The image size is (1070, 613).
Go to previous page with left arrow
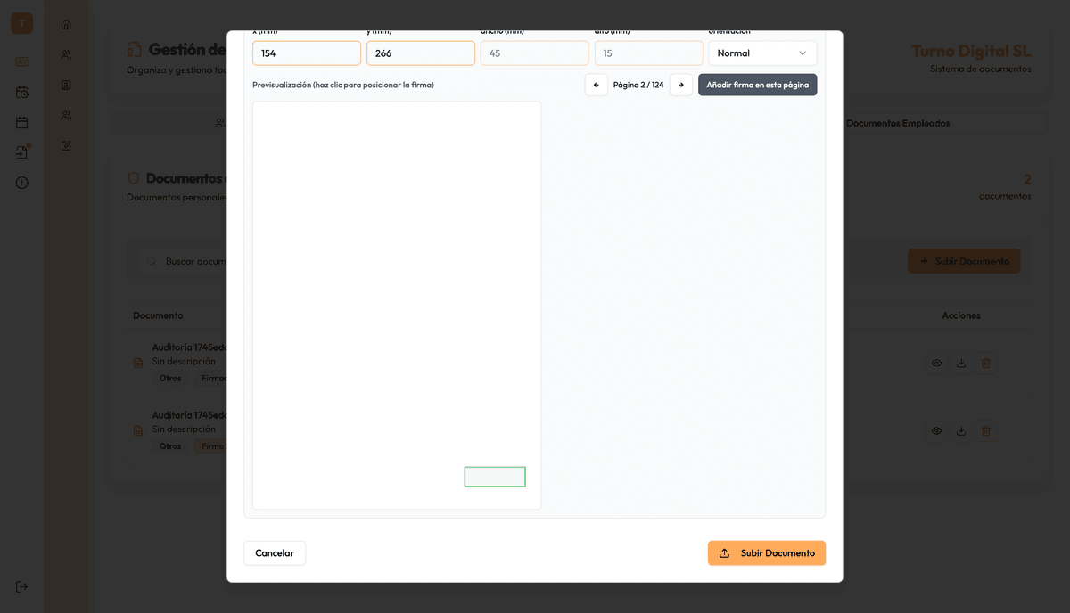tap(597, 85)
